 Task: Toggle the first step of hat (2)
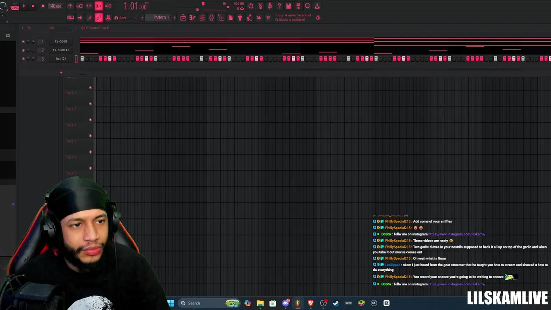point(82,59)
